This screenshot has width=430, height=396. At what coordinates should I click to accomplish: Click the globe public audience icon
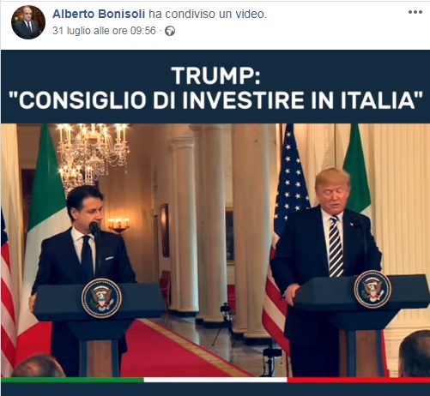point(170,31)
